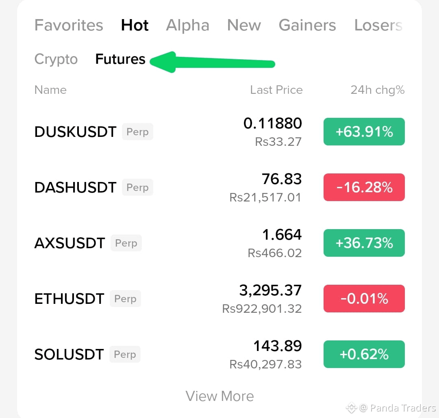The width and height of the screenshot is (439, 418).
Task: Switch to the New tab
Action: tap(244, 25)
